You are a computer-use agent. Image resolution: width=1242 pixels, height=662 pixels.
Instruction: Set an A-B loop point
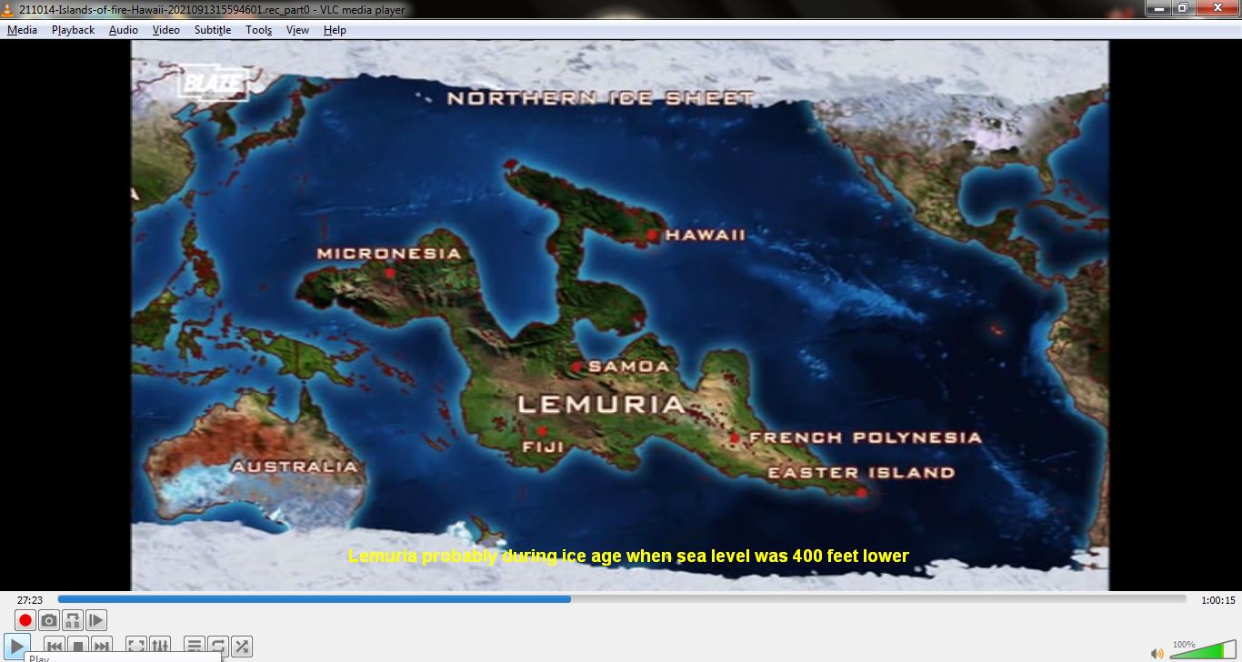(x=73, y=620)
